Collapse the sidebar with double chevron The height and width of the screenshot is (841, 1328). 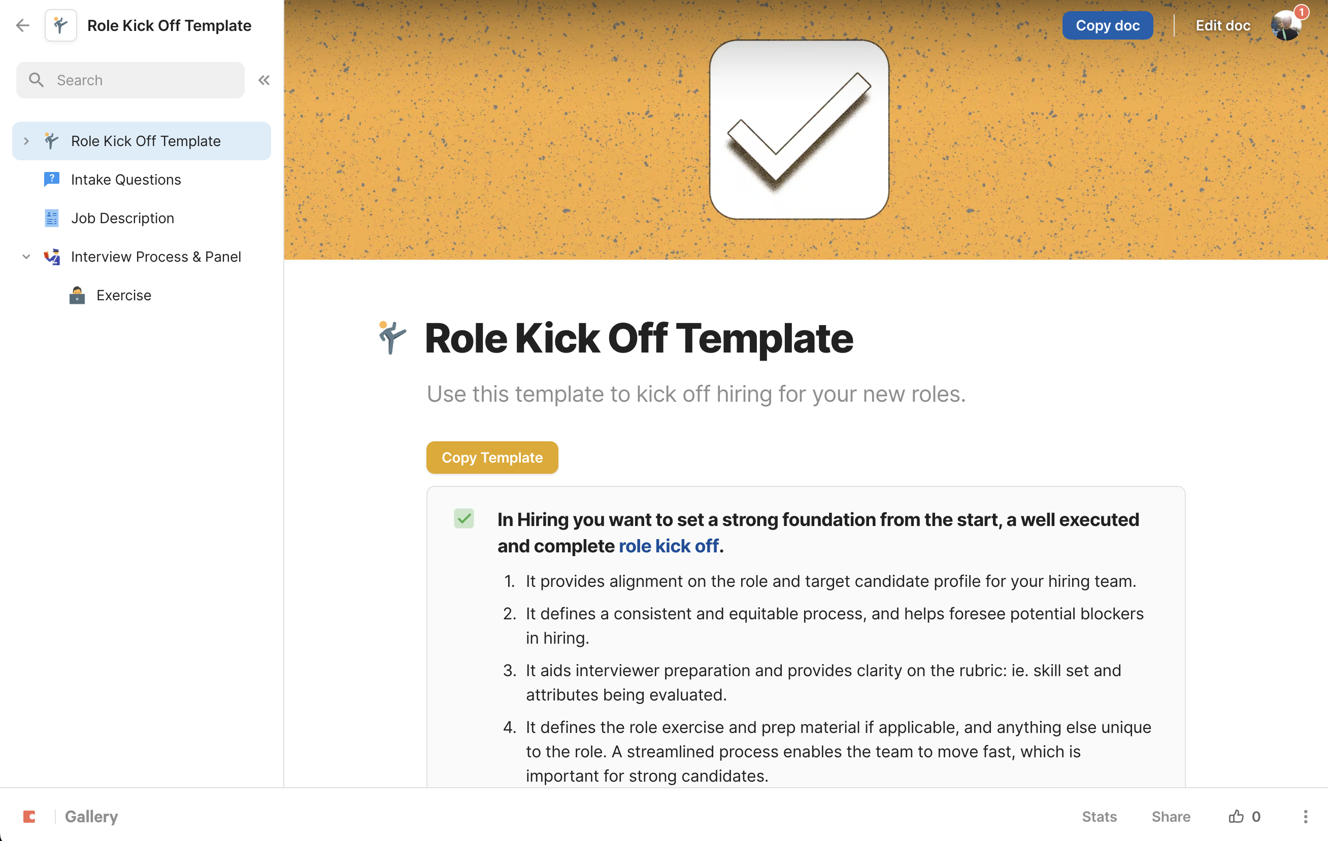coord(263,81)
